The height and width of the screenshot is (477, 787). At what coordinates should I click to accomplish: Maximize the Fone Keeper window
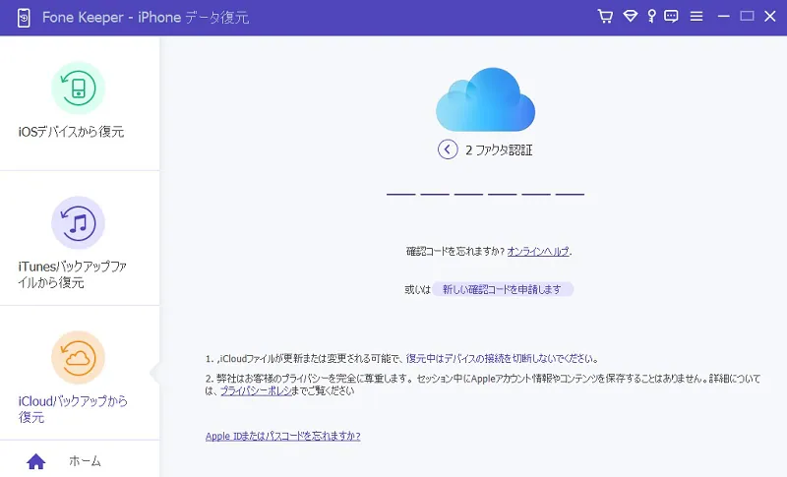tap(747, 17)
